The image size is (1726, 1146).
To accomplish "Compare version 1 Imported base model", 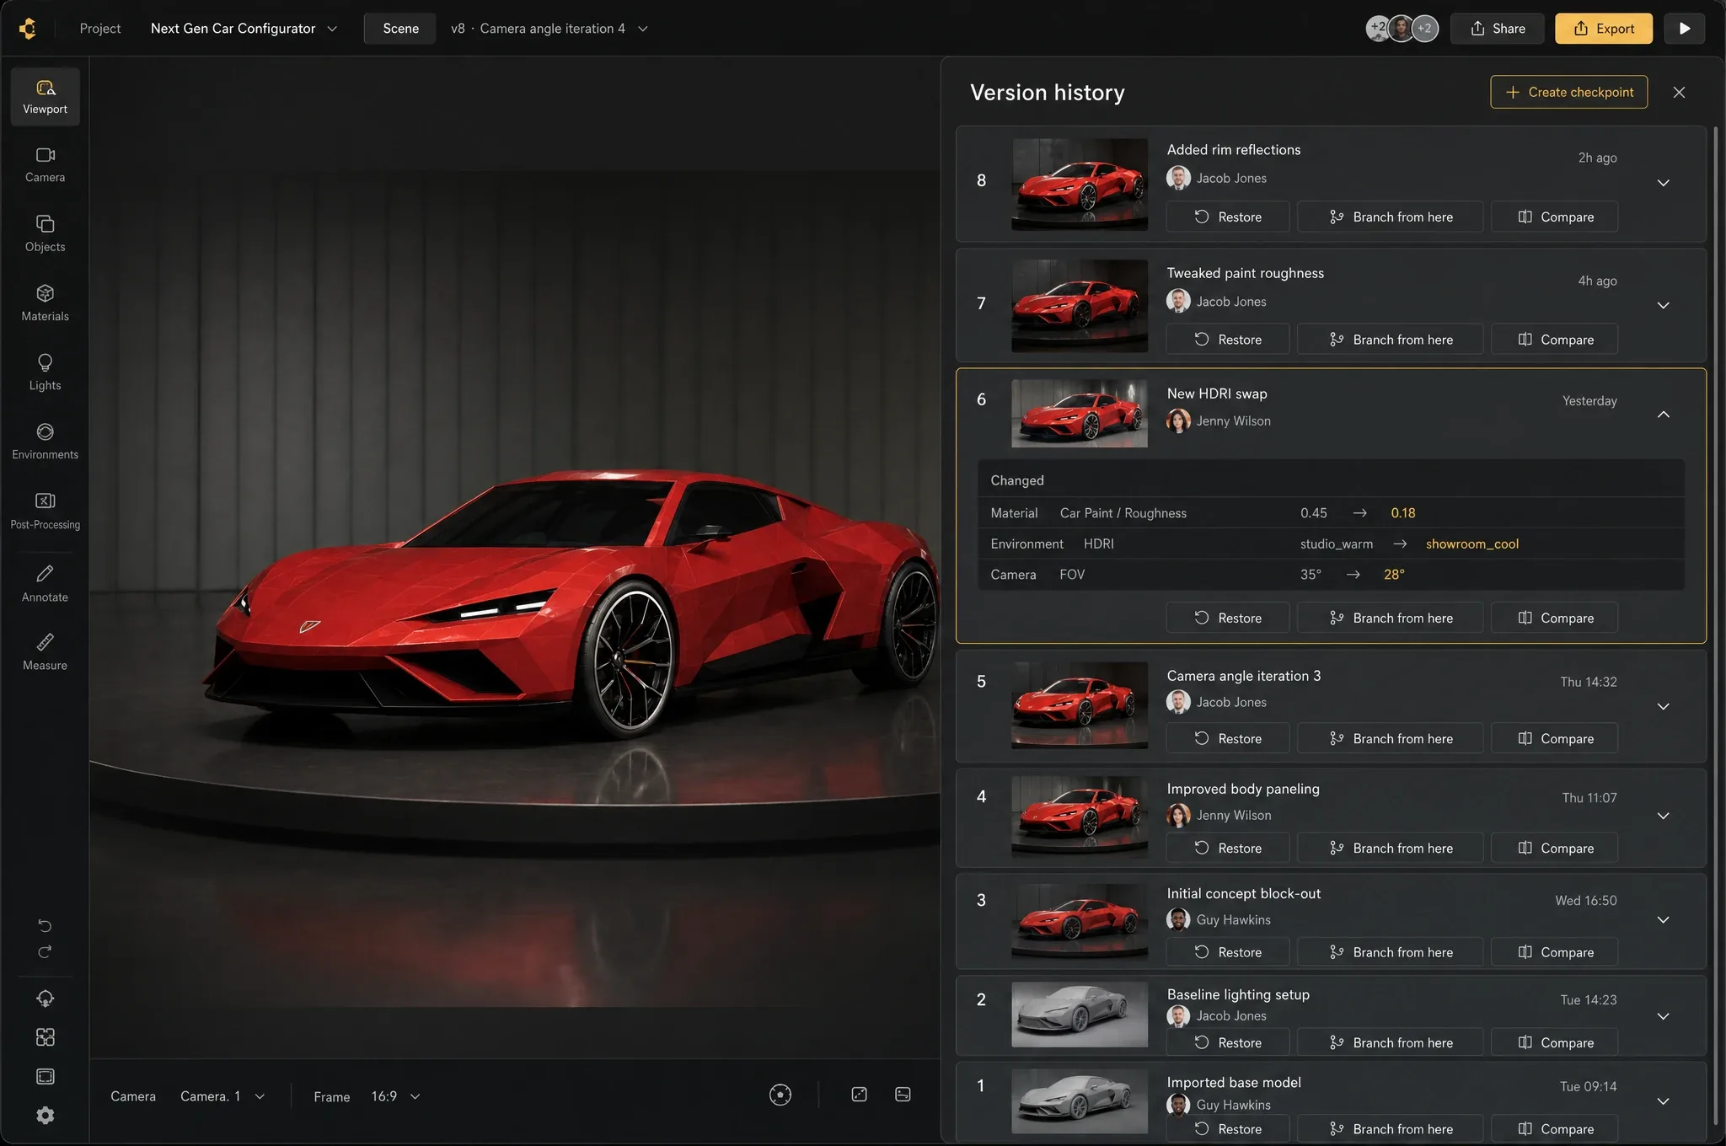I will (1554, 1128).
